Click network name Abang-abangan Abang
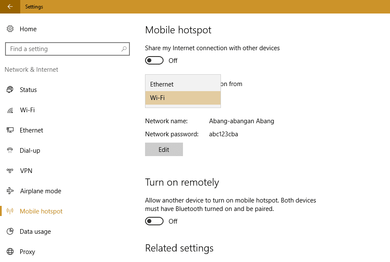This screenshot has height=262, width=390. 242,121
